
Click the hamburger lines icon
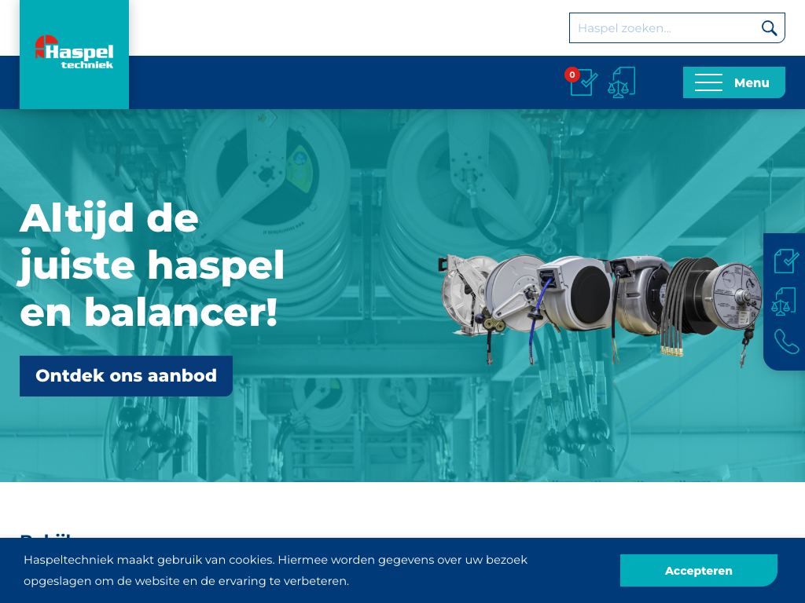click(708, 83)
